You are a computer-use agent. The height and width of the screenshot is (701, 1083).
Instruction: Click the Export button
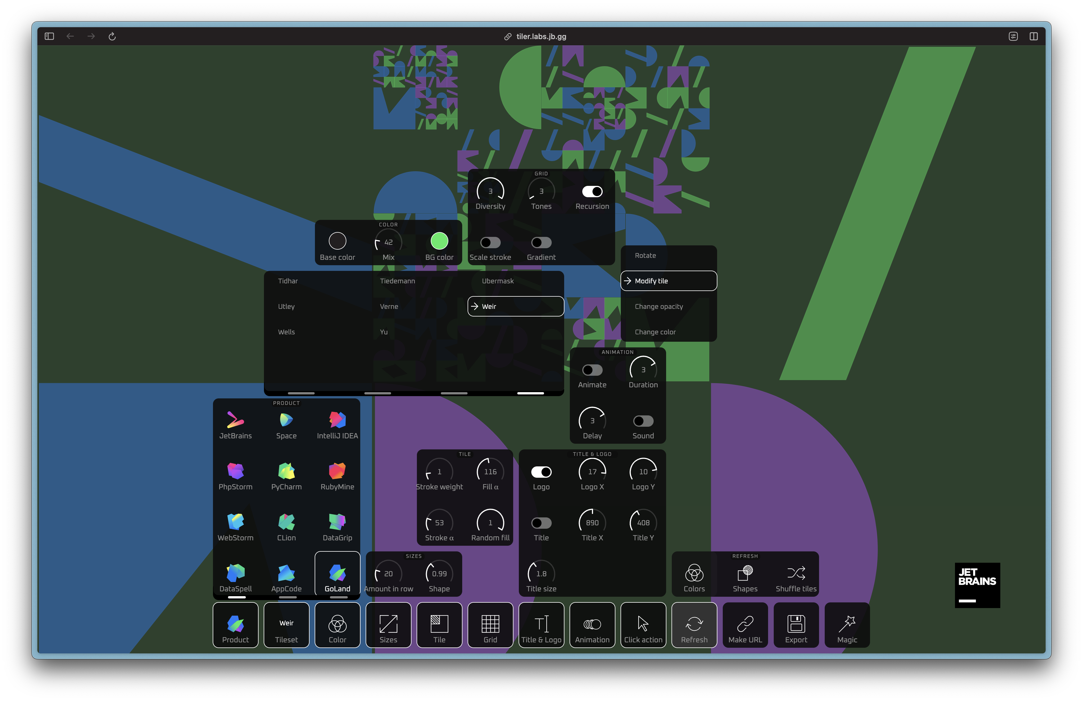[796, 625]
